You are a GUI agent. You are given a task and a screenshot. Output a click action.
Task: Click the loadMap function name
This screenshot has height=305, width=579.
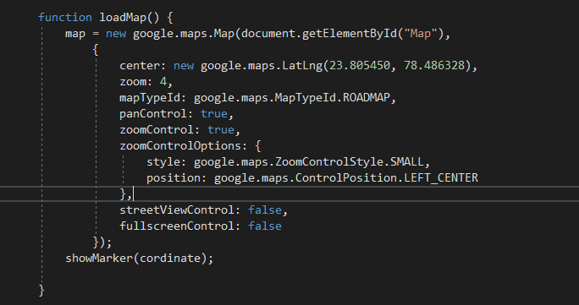(123, 18)
